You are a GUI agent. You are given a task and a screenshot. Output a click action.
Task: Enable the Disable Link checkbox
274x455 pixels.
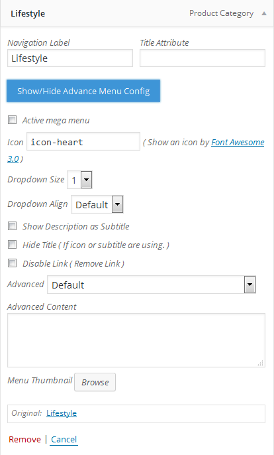click(x=12, y=263)
